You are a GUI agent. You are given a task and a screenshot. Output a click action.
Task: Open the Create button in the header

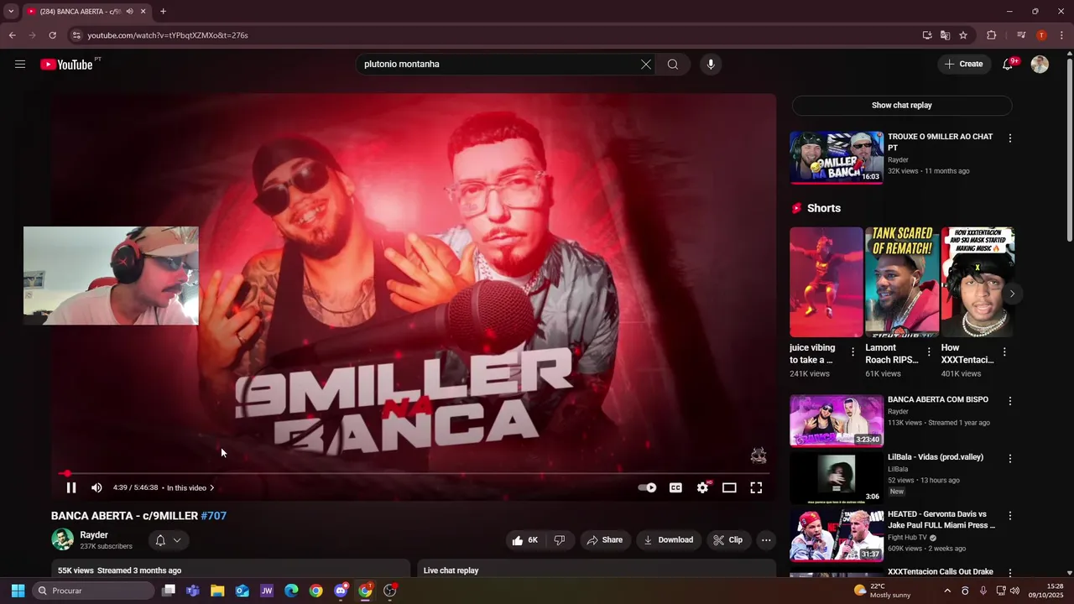coord(964,65)
